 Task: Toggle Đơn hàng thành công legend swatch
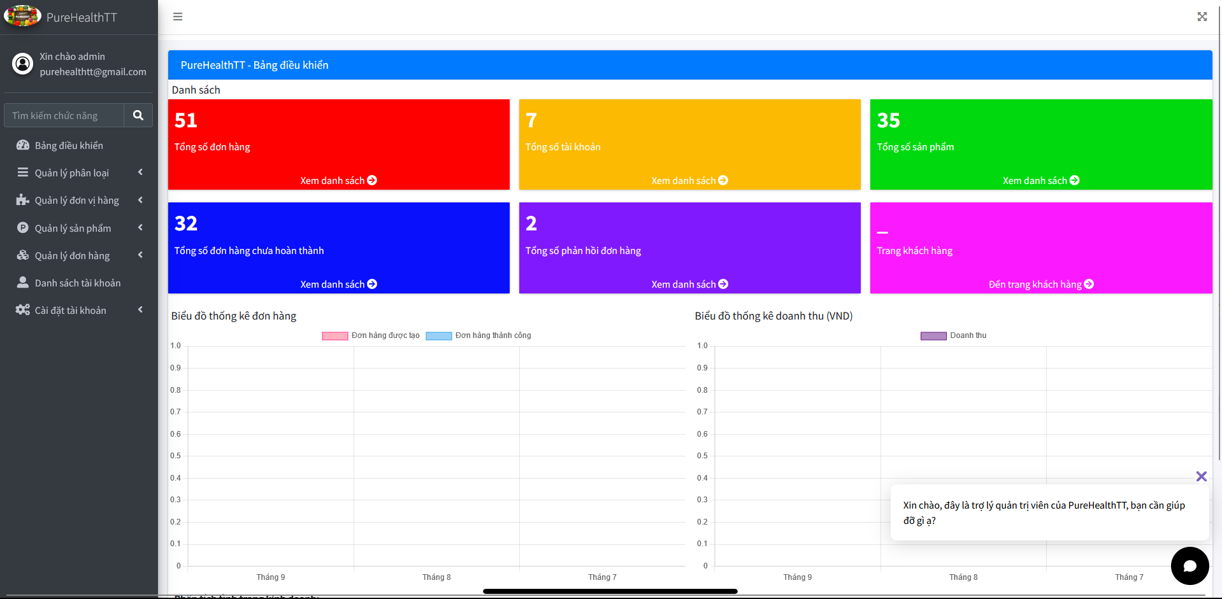point(439,335)
